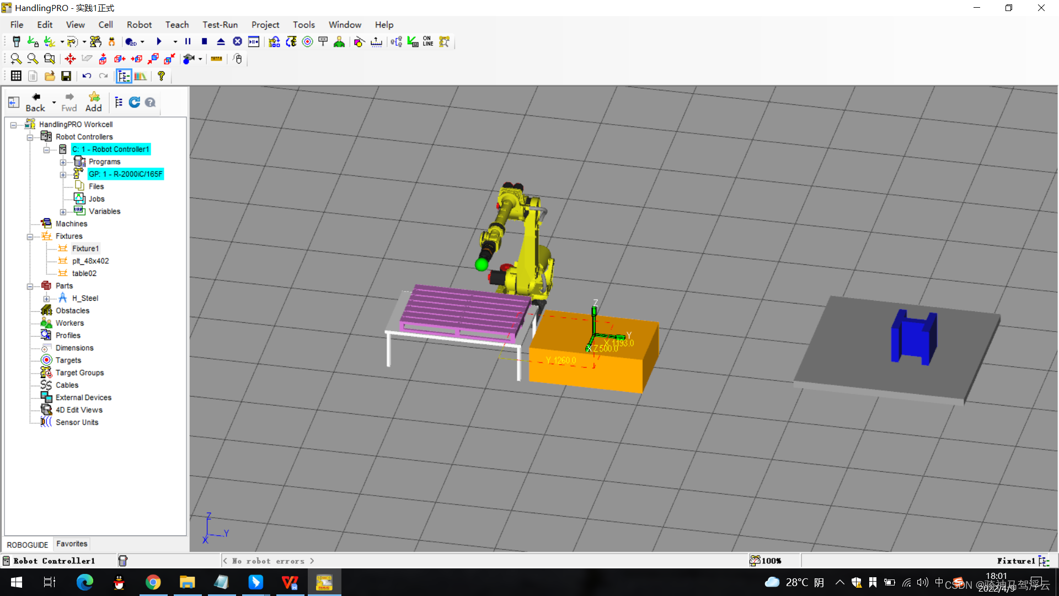Screen dimensions: 1059x596
Task: Click the top view cube icon
Action: (103, 59)
